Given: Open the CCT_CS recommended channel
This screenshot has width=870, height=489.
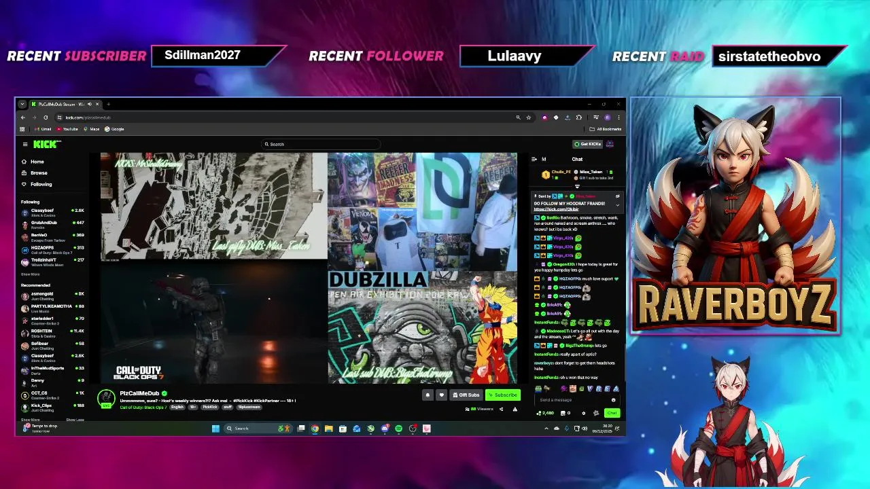Looking at the screenshot, I should coord(52,395).
